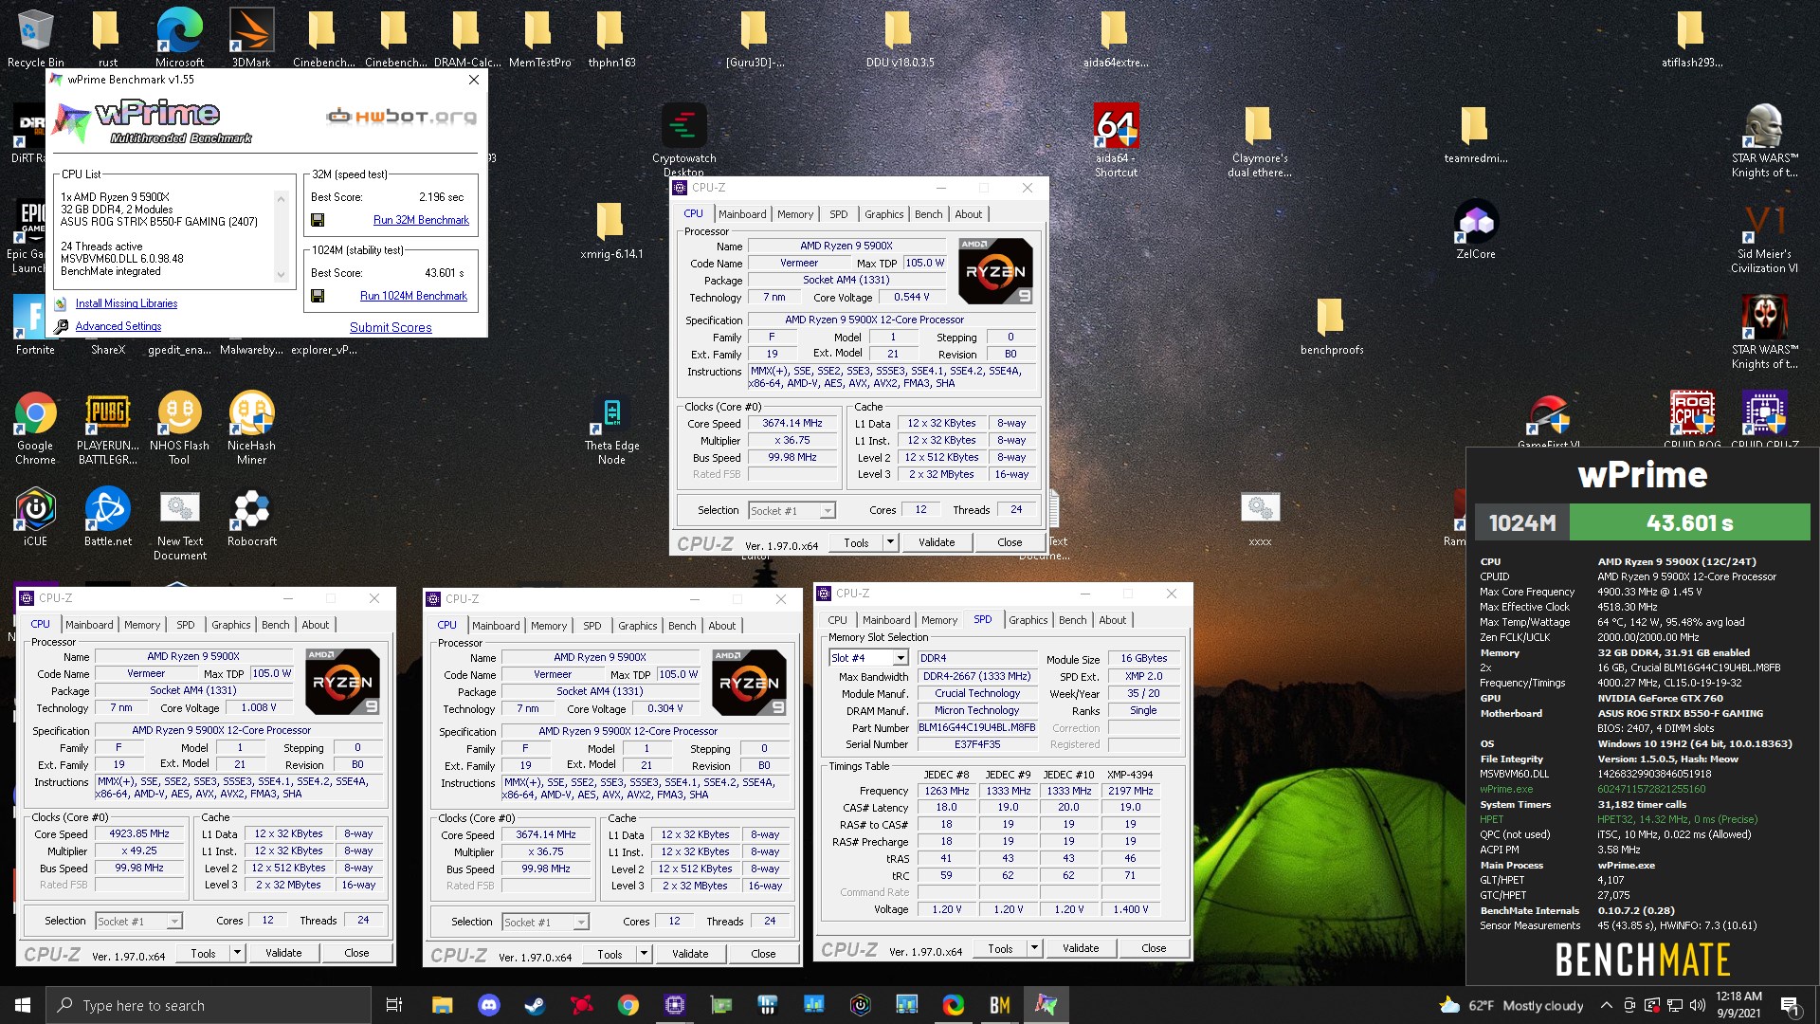This screenshot has height=1024, width=1820.
Task: Open the 3DMark desktop shortcut
Action: [251, 38]
